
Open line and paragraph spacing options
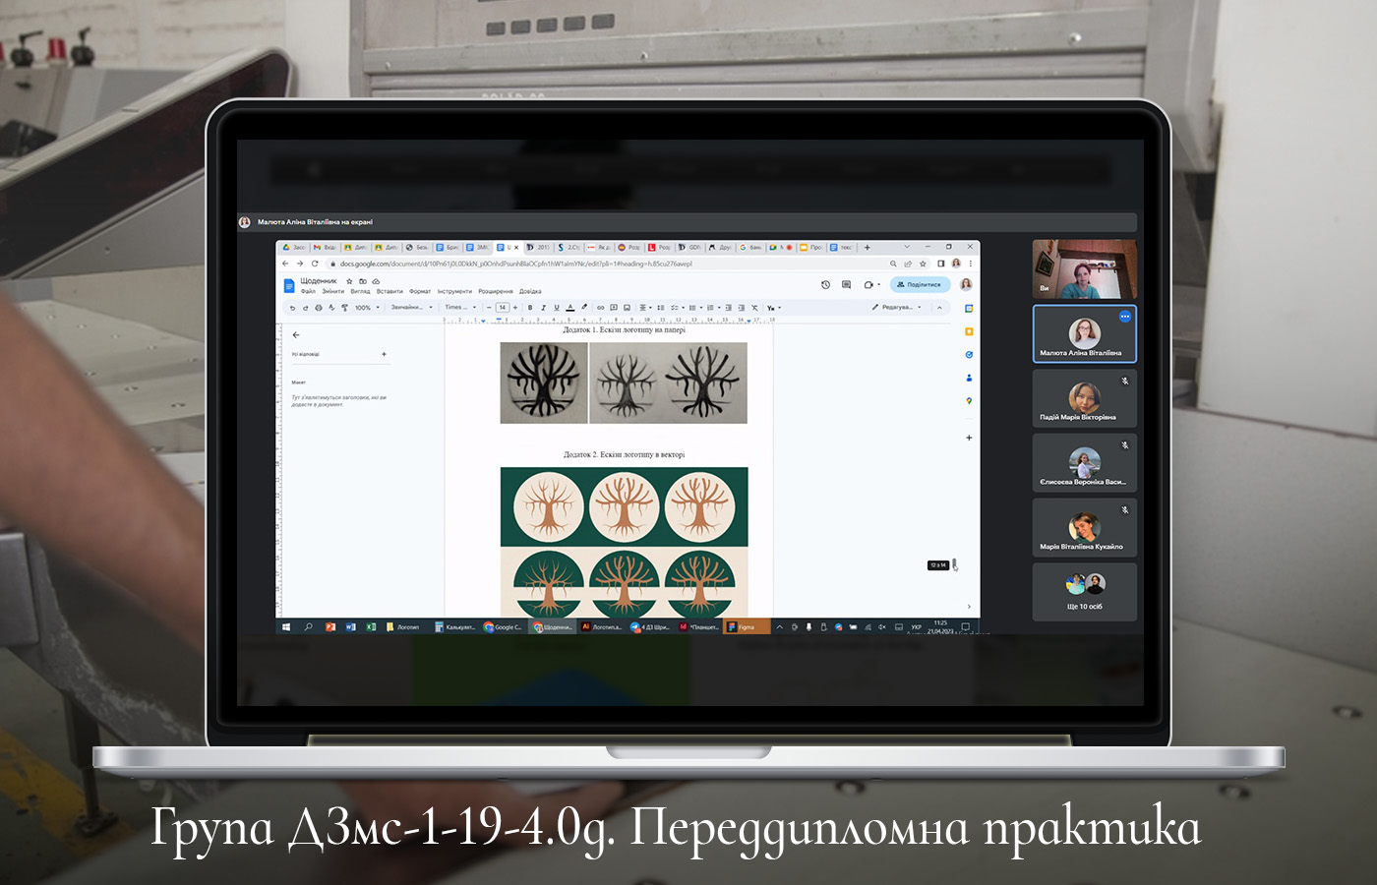coord(661,308)
